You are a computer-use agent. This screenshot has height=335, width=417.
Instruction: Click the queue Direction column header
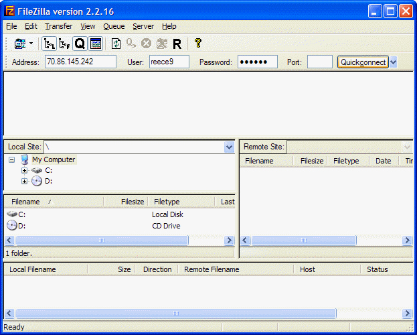tap(157, 269)
